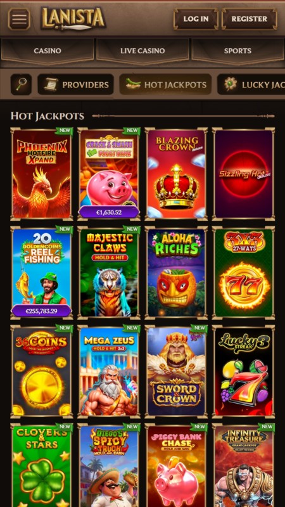Image resolution: width=285 pixels, height=507 pixels.
Task: Open Crack & Smash Piggy Bank game
Action: 109,174
